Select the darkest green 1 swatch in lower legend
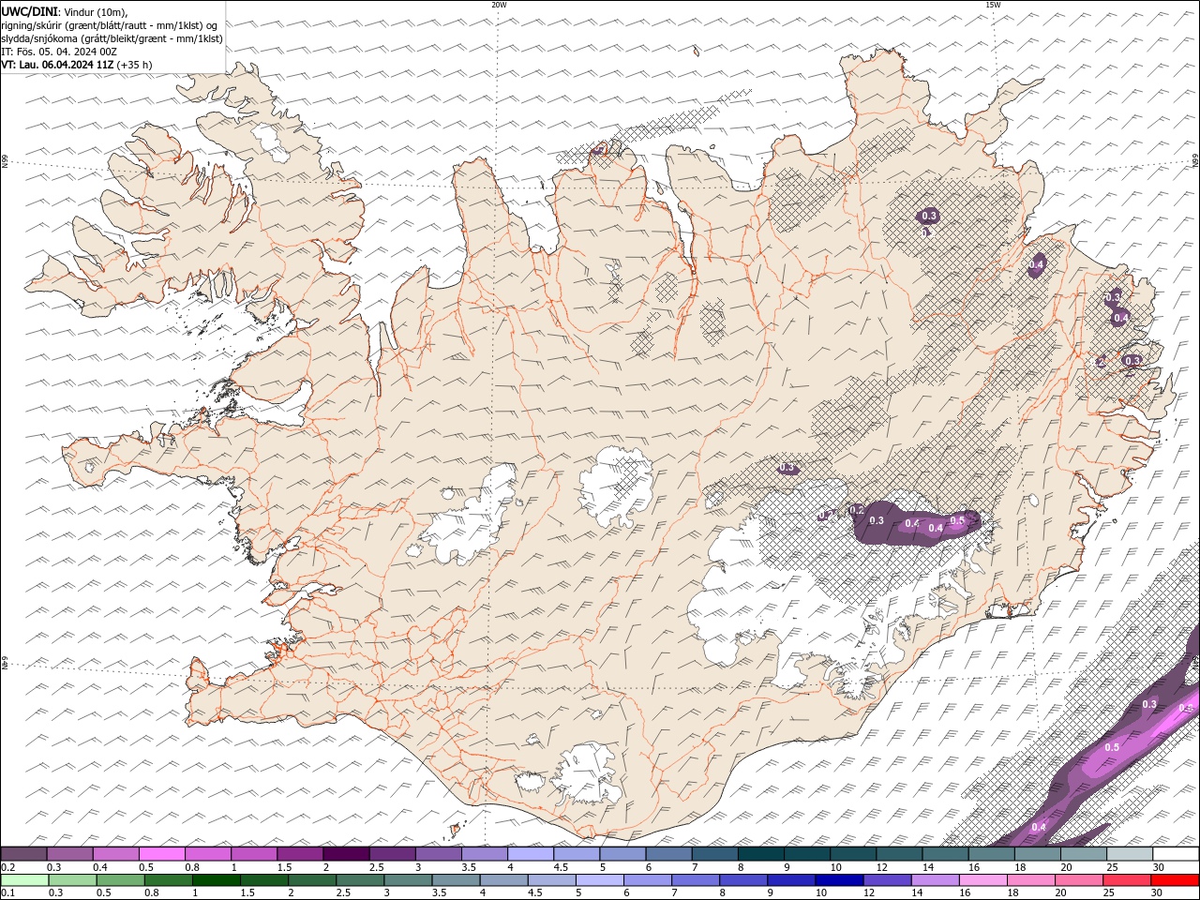1200x900 pixels. pyautogui.click(x=217, y=880)
